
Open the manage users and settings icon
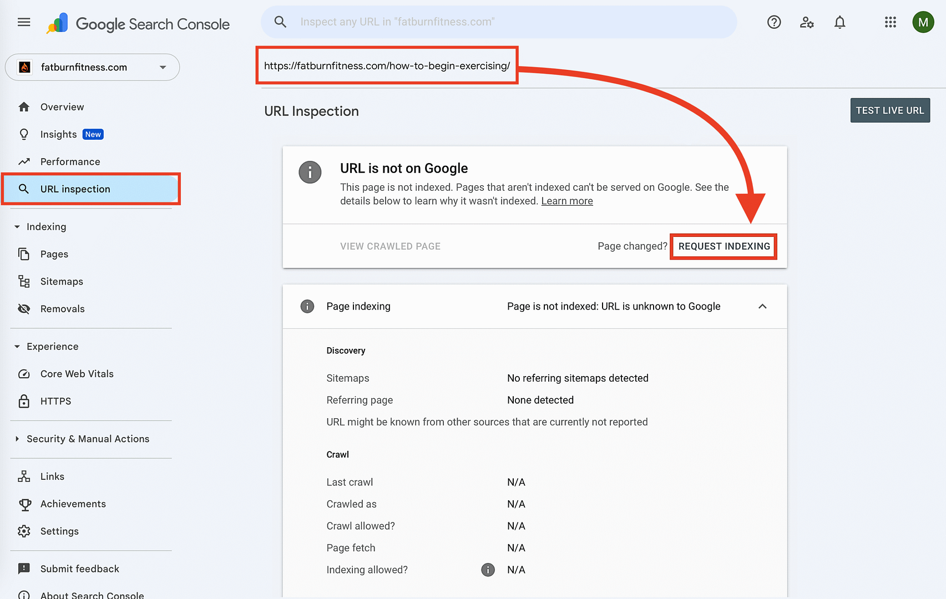(807, 22)
